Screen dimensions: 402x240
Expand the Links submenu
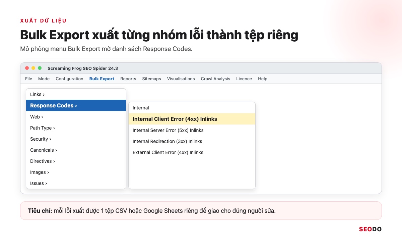point(76,94)
